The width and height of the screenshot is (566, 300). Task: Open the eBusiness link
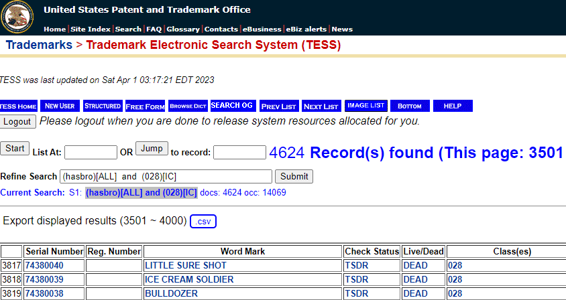[x=262, y=29]
